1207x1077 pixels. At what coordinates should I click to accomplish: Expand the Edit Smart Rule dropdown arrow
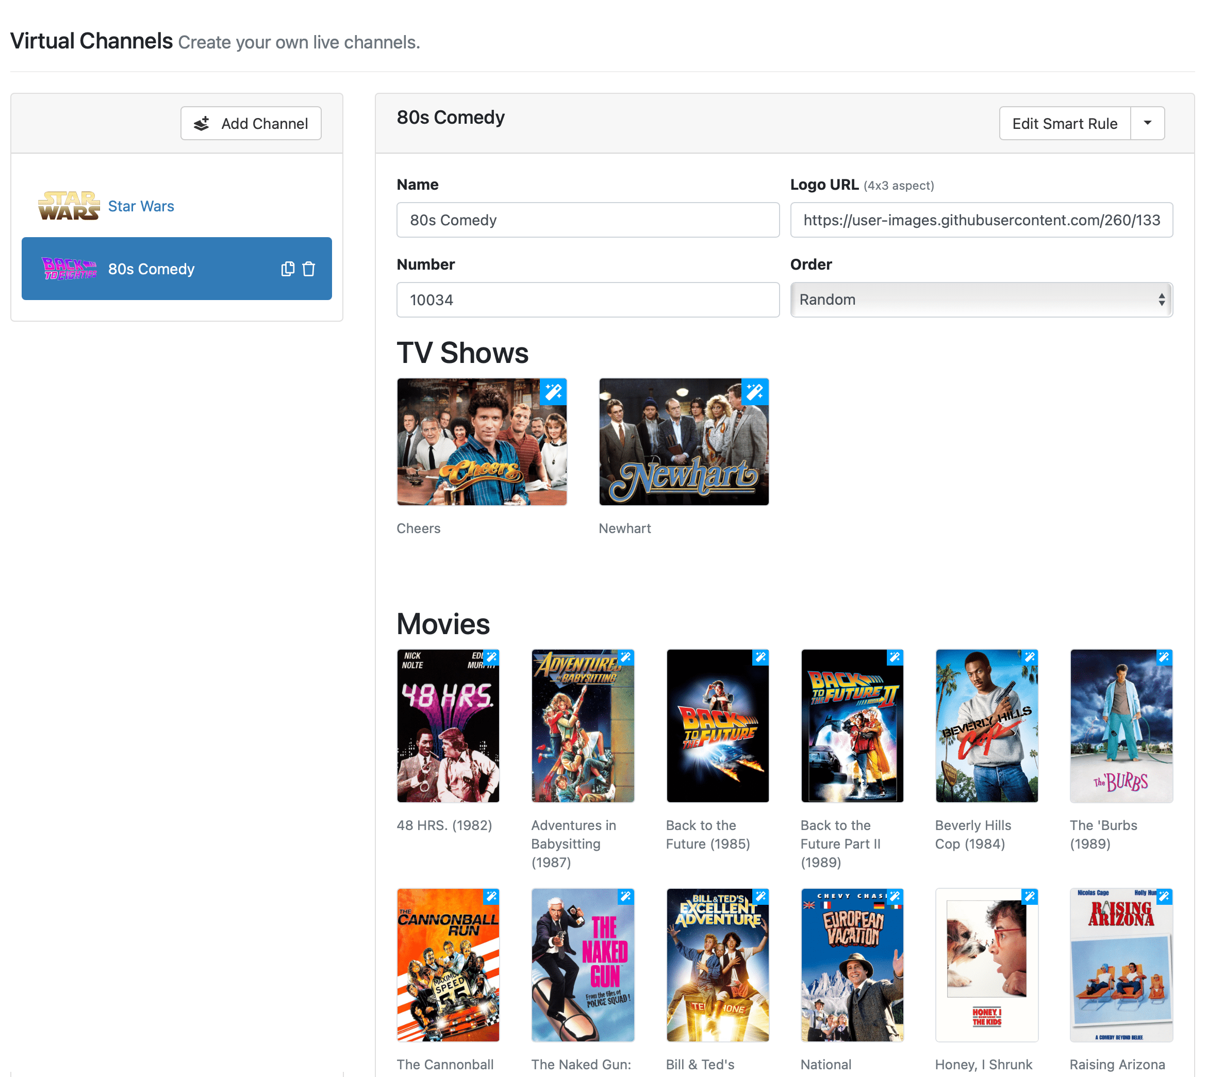[1147, 123]
